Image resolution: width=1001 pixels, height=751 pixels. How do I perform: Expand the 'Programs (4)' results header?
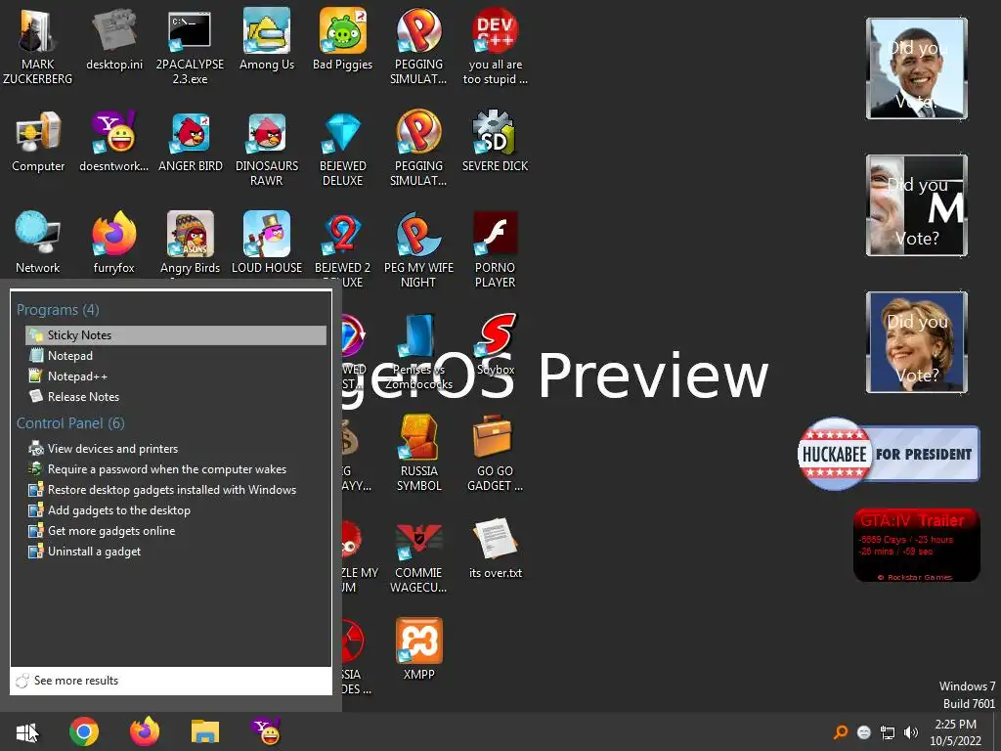click(x=58, y=310)
